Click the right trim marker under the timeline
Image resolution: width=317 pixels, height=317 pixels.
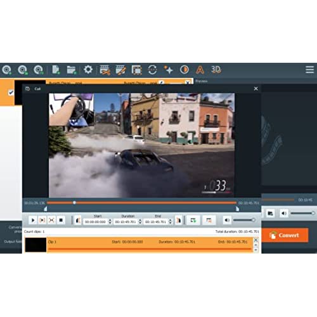pos(237,209)
